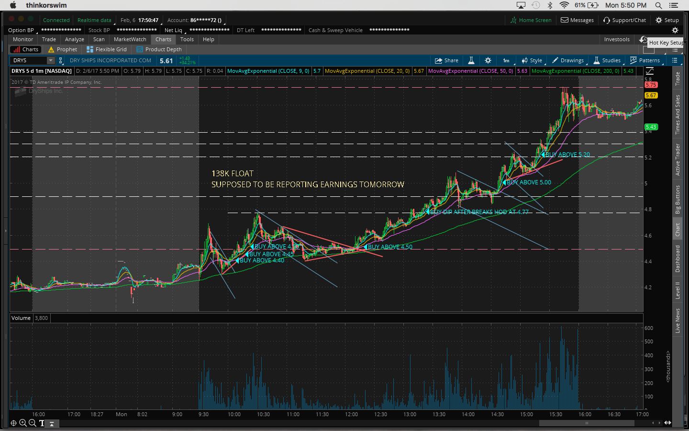Collapse the volume subgraph arrow button
The image size is (689, 431).
52,423
